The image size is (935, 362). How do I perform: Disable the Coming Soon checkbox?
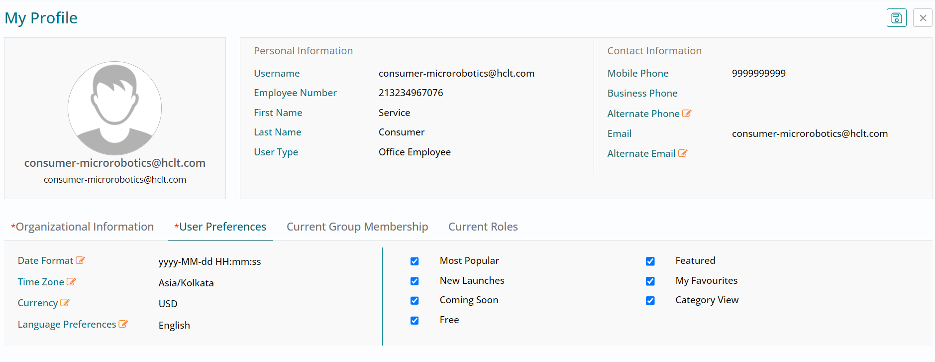415,301
